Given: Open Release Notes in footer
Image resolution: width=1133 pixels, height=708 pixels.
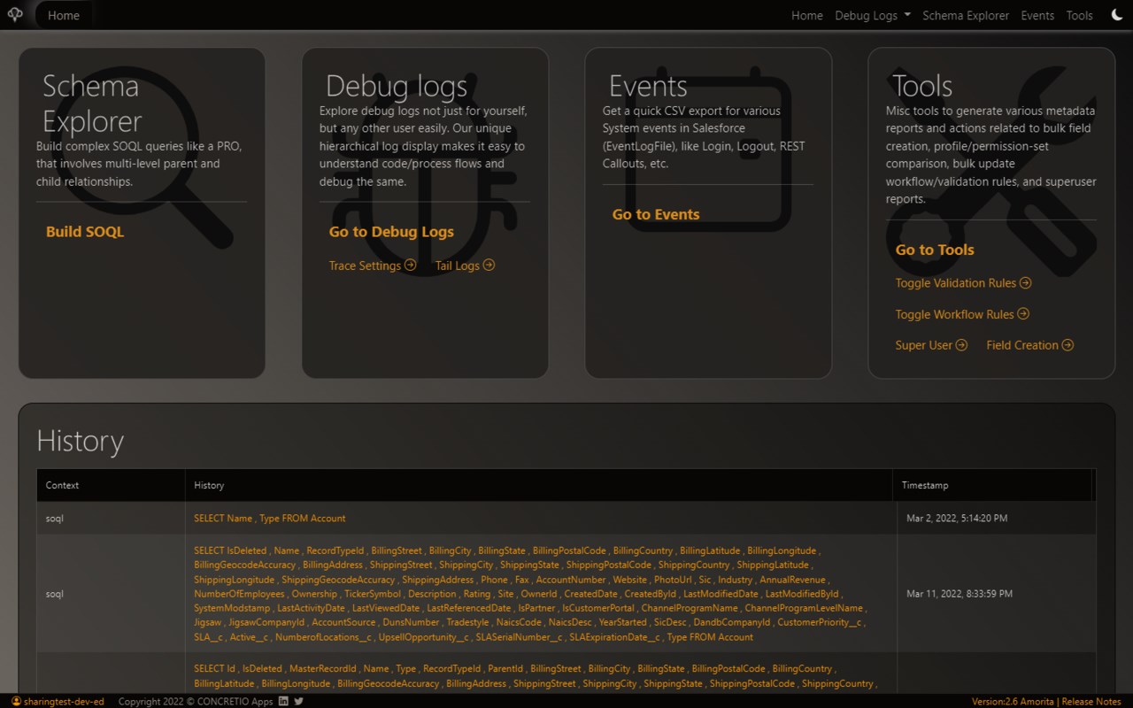Looking at the screenshot, I should click(1091, 701).
